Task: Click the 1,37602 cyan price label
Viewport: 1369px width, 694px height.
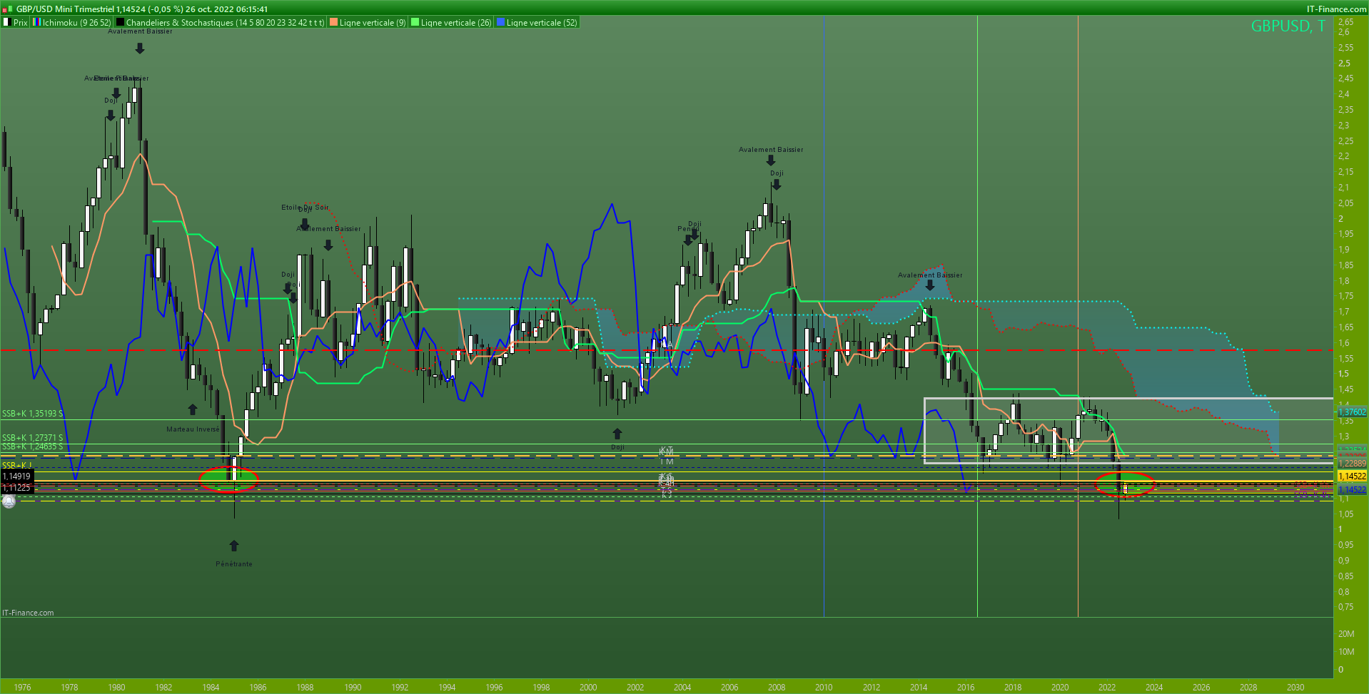Action: pyautogui.click(x=1351, y=412)
